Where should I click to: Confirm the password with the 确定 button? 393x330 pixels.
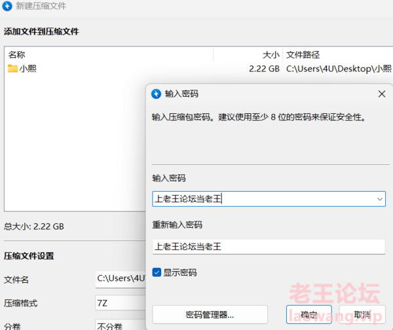click(309, 314)
